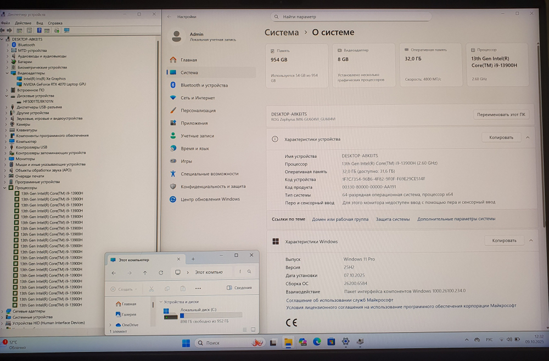This screenshot has width=549, height=361.
Task: Click the Gallery icon in Explorer sidebar
Action: pyautogui.click(x=119, y=314)
